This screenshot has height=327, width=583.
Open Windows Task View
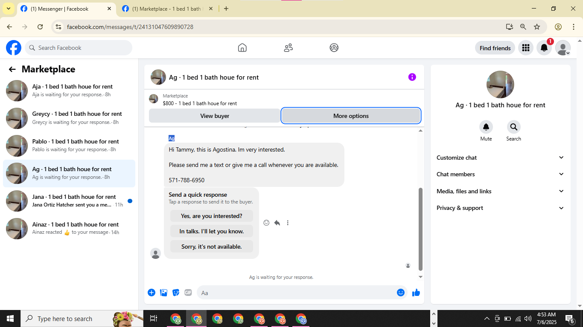pyautogui.click(x=154, y=318)
